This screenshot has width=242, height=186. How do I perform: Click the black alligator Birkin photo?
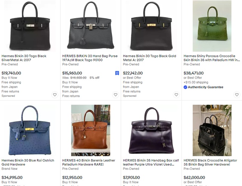tap(212, 130)
